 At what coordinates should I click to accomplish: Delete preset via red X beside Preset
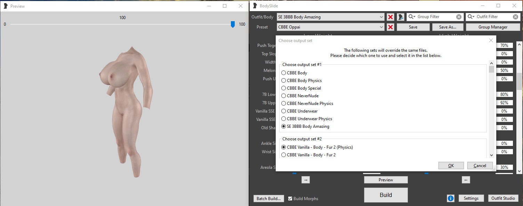tap(391, 27)
